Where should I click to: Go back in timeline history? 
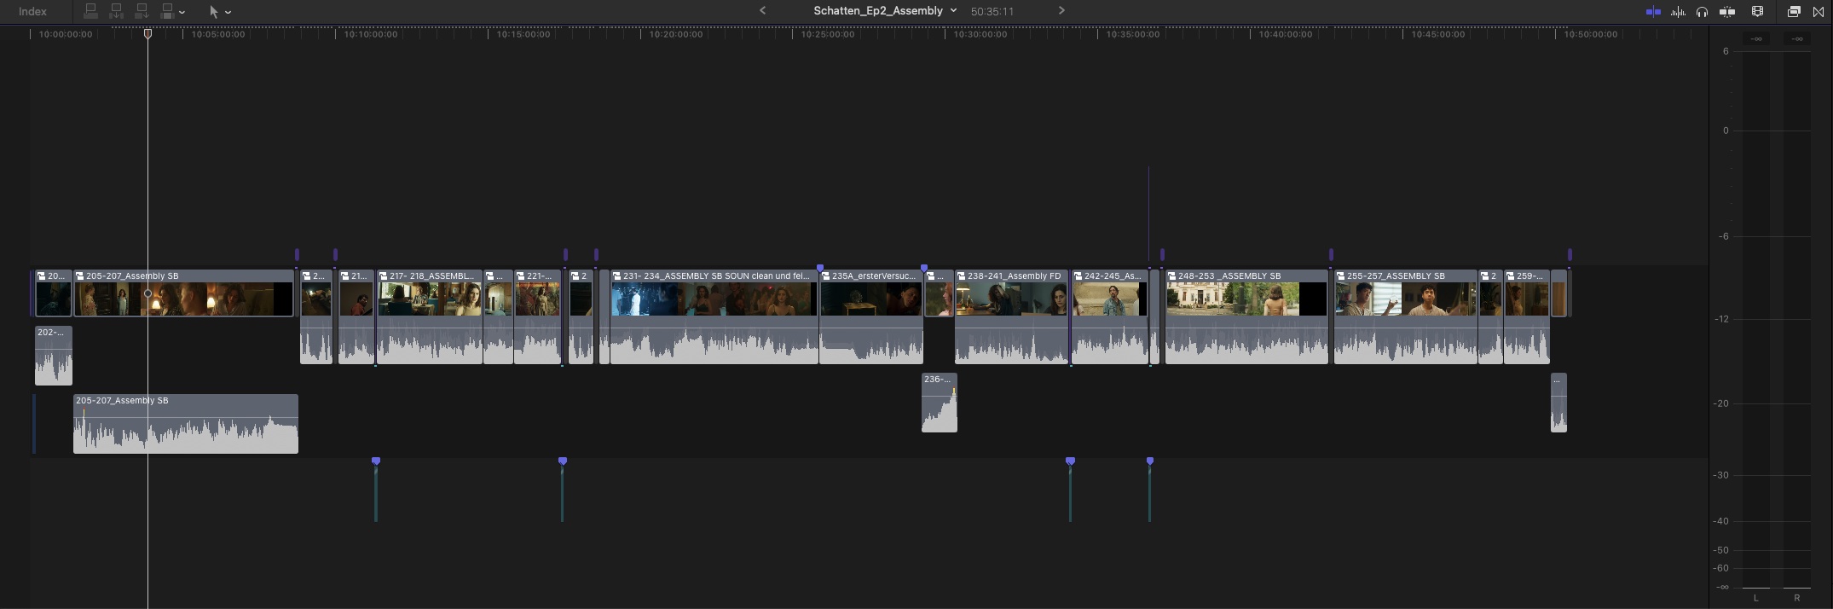pyautogui.click(x=762, y=11)
